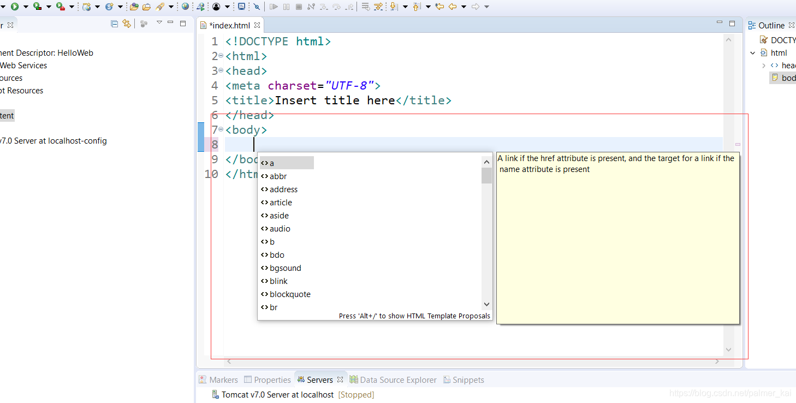This screenshot has height=403, width=796.
Task: Open the Snippets tab
Action: 464,380
